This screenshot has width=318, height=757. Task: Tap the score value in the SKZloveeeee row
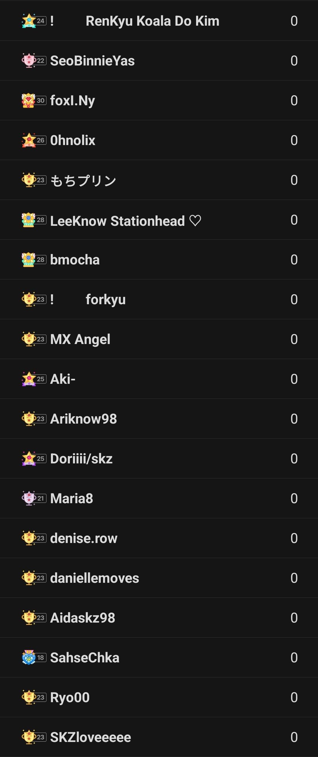click(294, 737)
